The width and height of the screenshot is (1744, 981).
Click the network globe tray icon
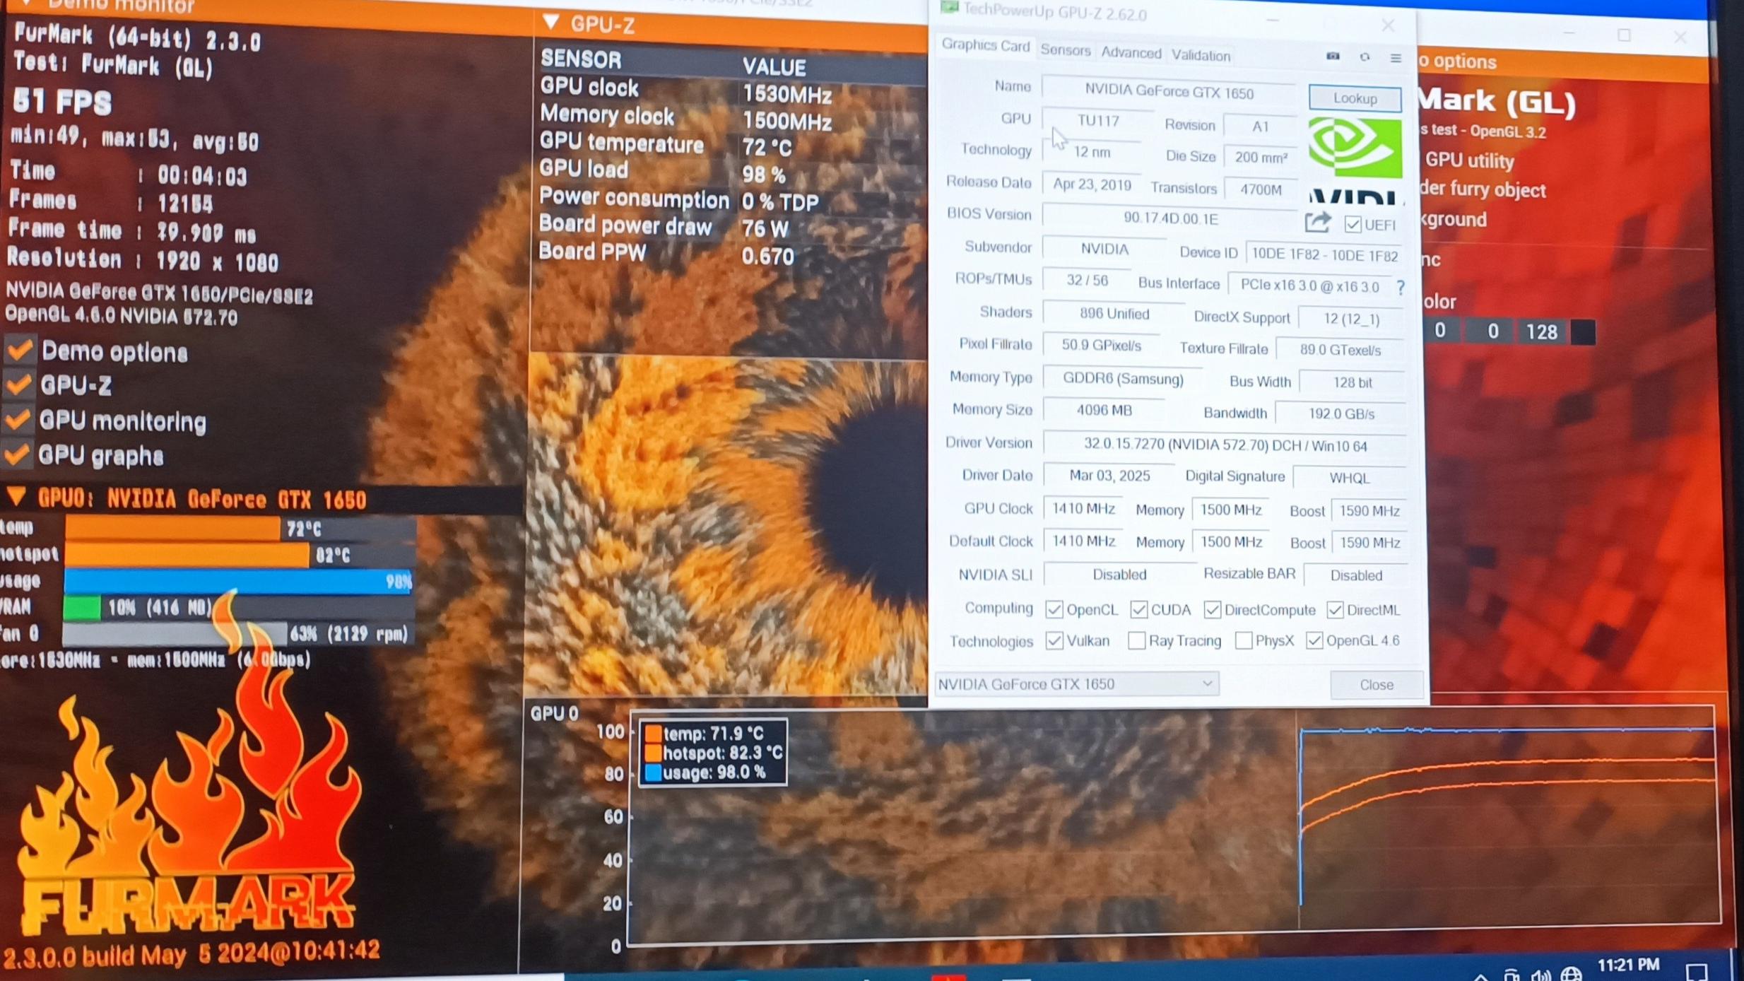[x=1571, y=975]
